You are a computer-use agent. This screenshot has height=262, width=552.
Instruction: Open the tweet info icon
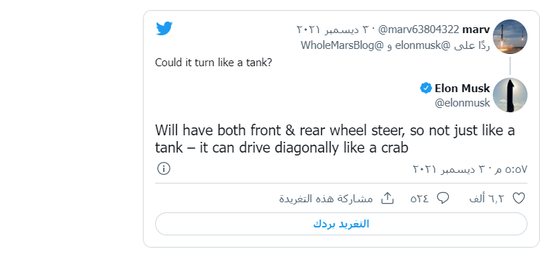coord(164,168)
